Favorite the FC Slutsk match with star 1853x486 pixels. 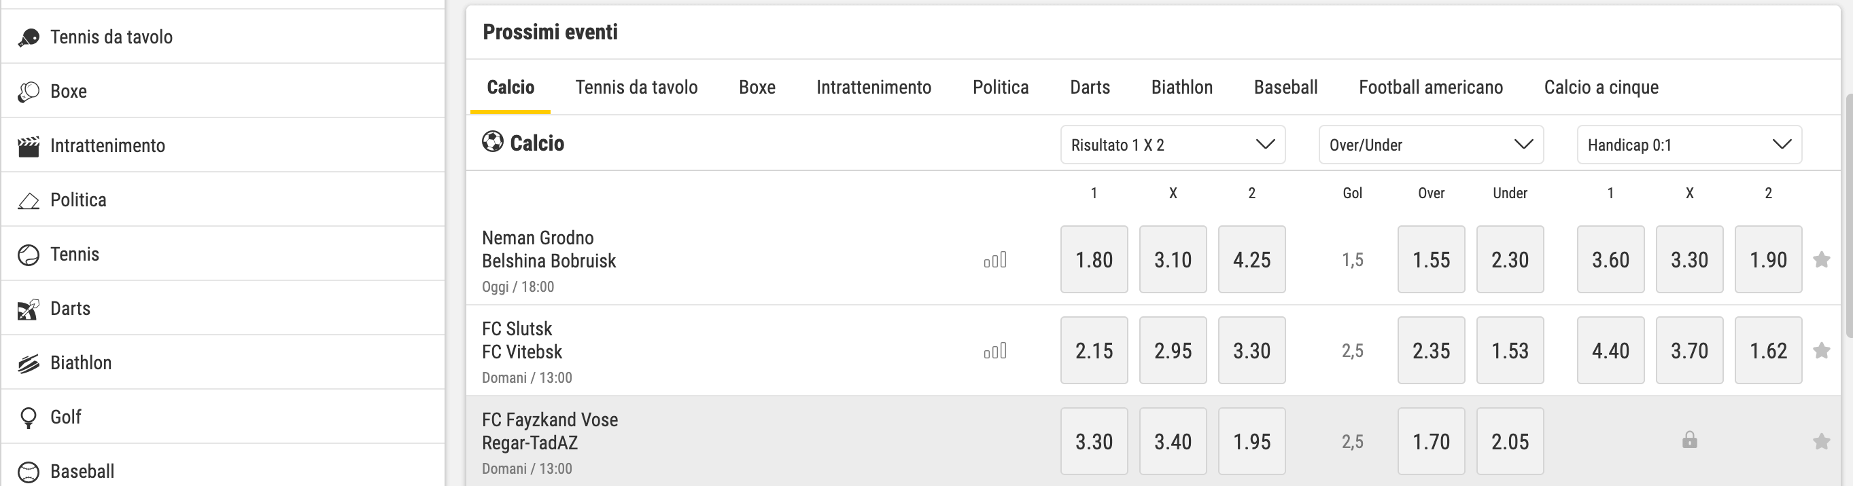click(x=1821, y=351)
